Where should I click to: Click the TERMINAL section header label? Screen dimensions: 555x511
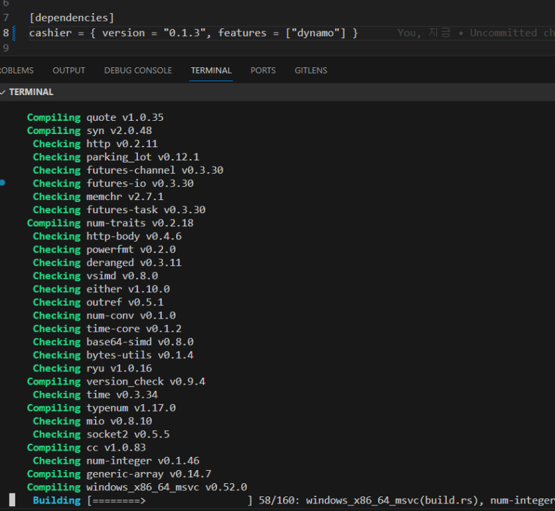[x=31, y=92]
